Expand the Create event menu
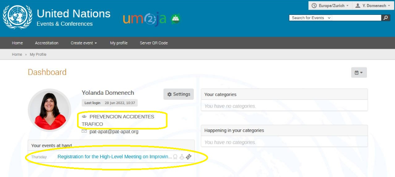Screen dimensions: 395x177 [83, 43]
